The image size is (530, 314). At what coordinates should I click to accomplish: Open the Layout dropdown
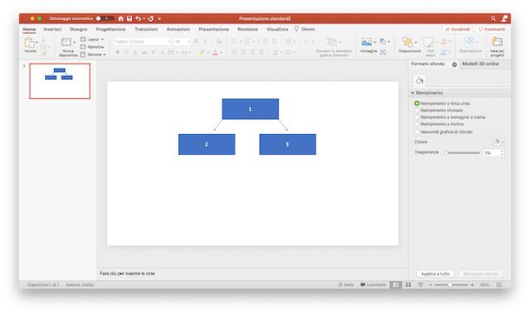coord(92,40)
